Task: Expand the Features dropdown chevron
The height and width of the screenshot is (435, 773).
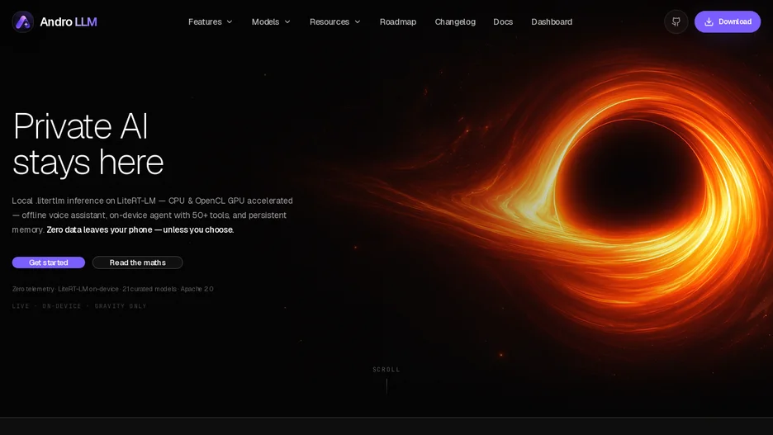Action: [x=230, y=21]
